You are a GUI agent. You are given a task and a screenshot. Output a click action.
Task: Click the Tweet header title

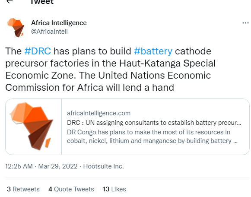42,2
